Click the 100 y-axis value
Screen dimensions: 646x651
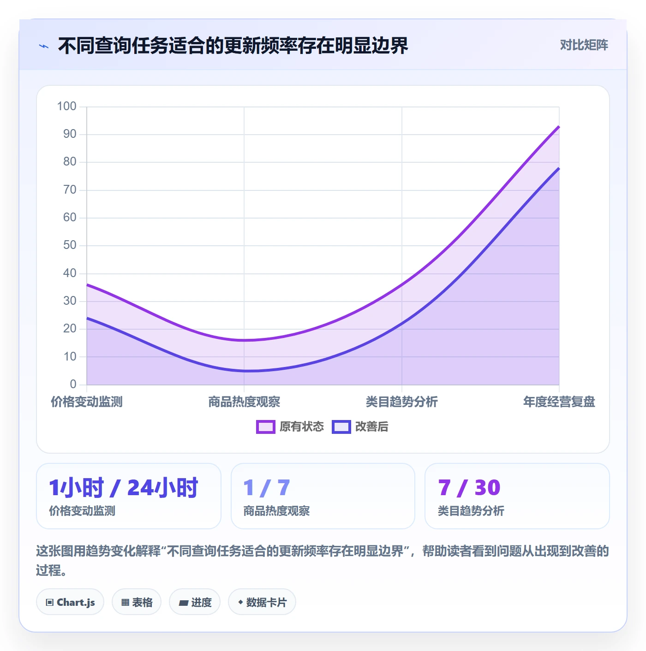point(66,107)
